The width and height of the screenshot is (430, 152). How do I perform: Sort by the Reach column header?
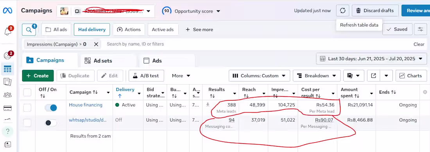(249, 89)
